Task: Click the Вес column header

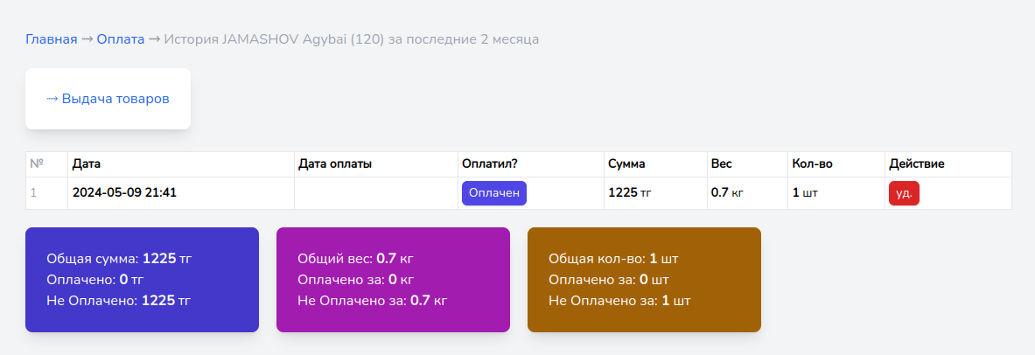Action: point(721,164)
